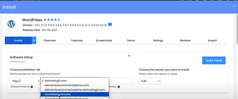
Task: Click the Choose Protocol info icon
Action: pyautogui.click(x=32, y=87)
